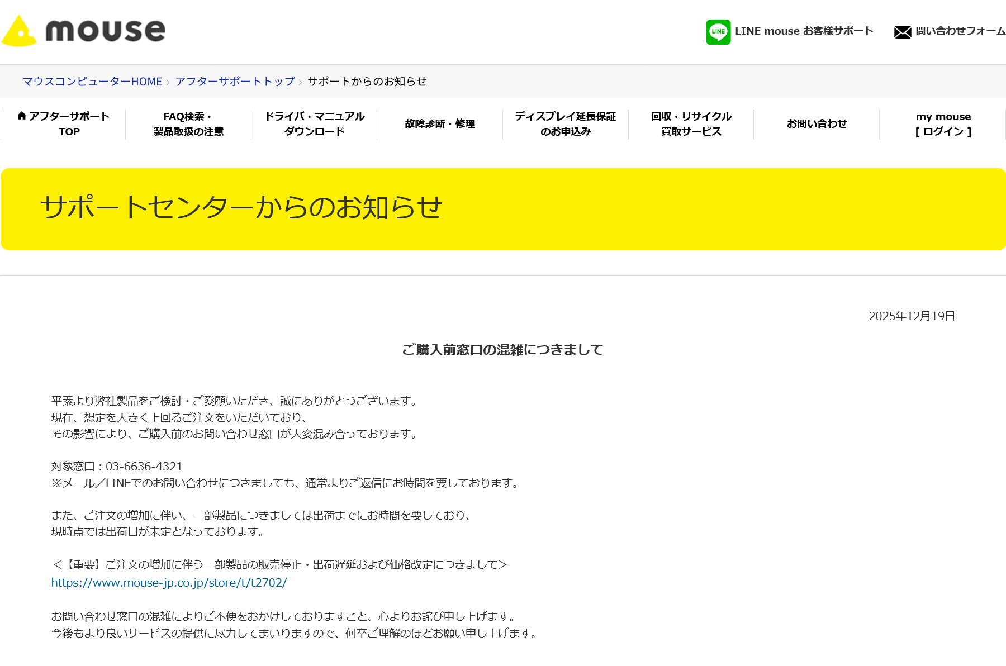
Task: Click the 03-6636-4321 phone number text
Action: (x=144, y=467)
